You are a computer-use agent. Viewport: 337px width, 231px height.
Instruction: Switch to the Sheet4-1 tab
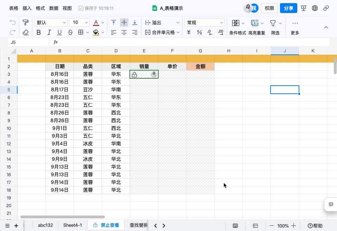coord(72,225)
